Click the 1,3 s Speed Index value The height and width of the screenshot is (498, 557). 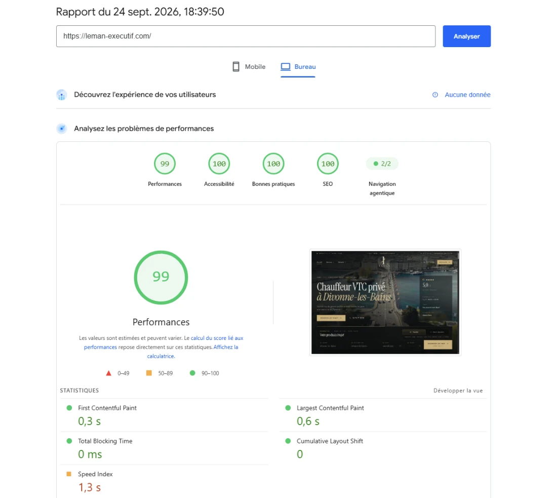click(90, 487)
